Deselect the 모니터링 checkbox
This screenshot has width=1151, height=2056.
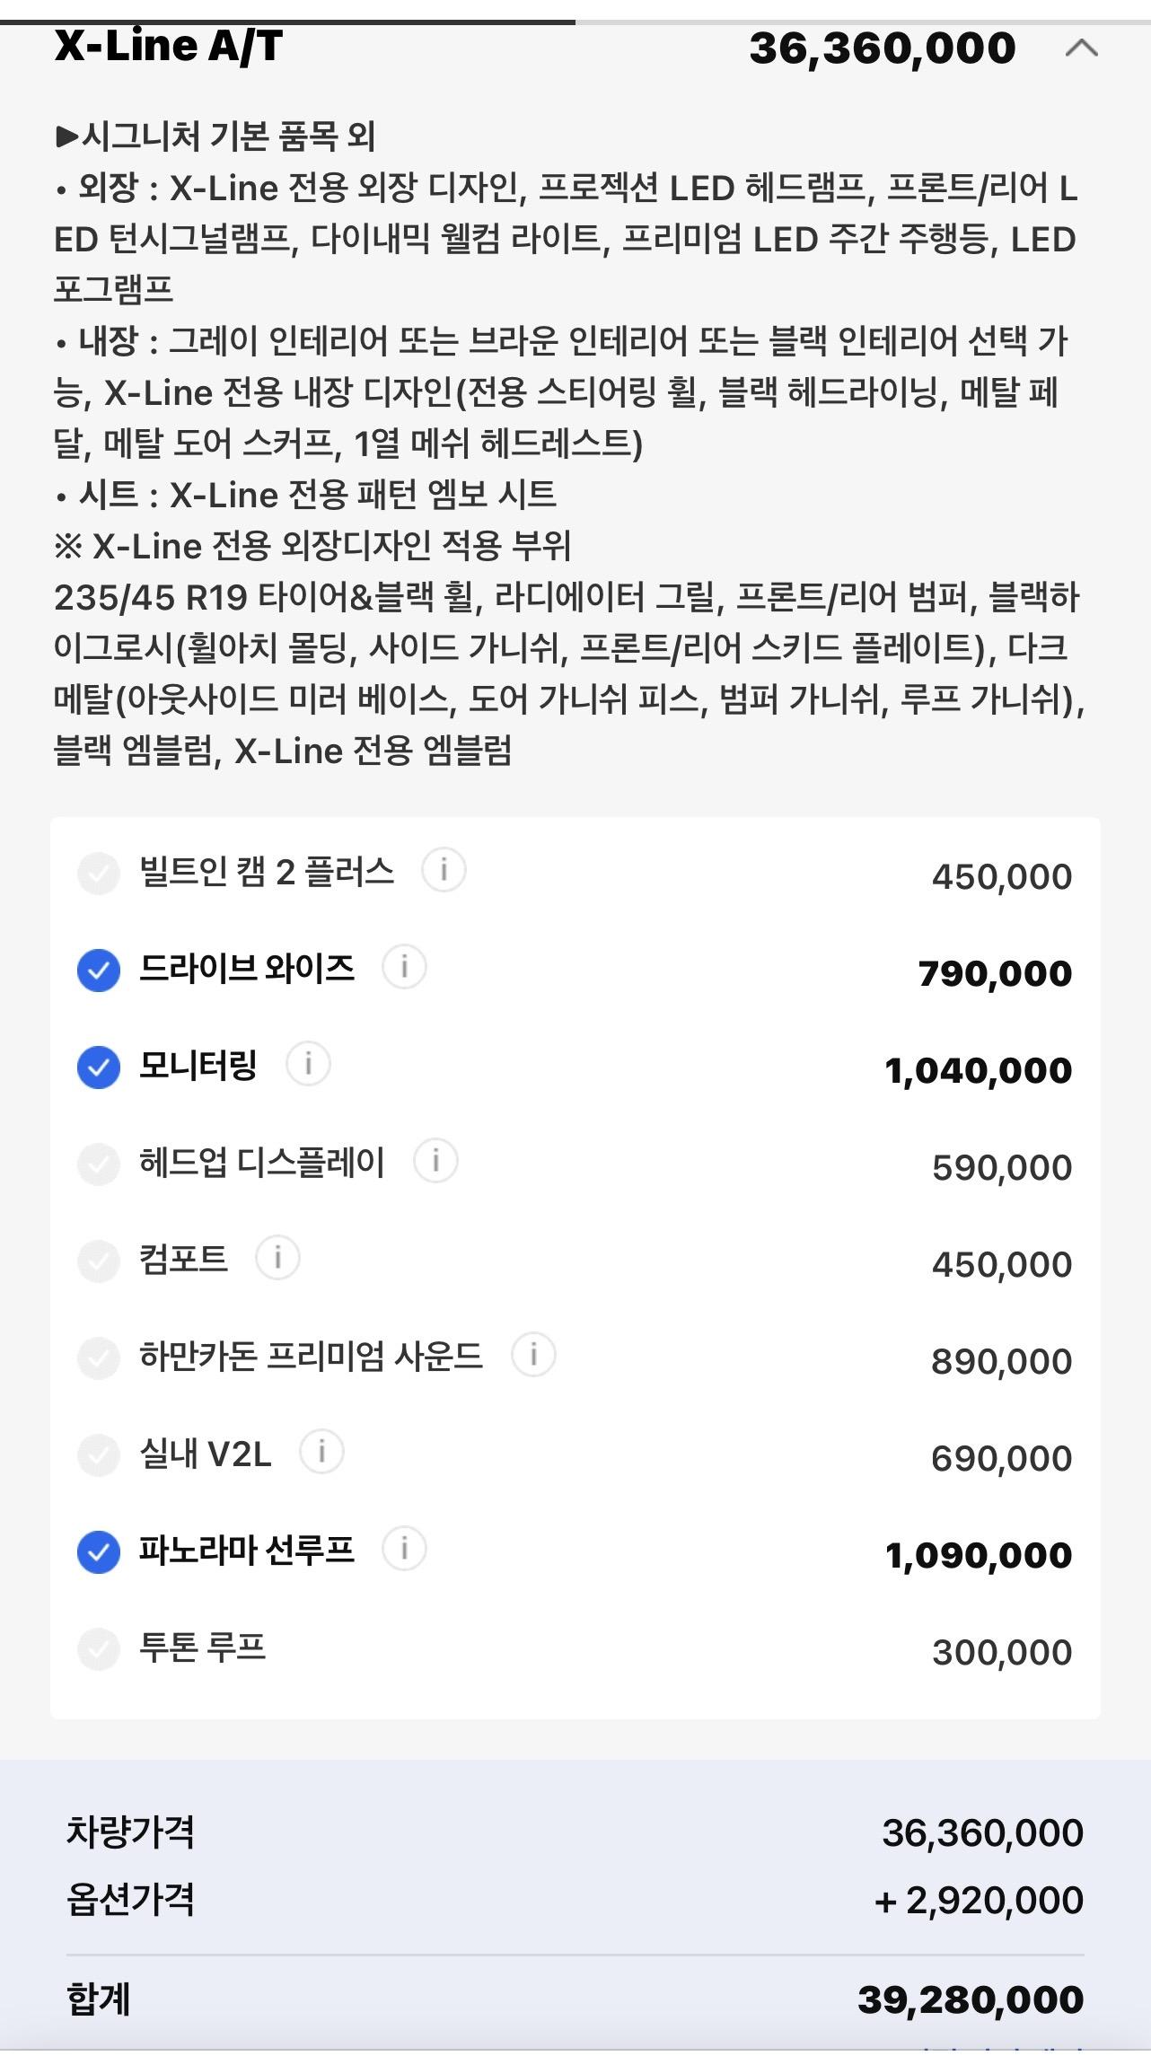(99, 1068)
